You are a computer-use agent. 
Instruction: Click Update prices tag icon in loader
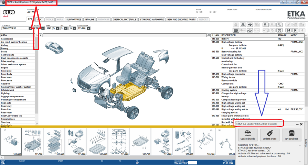[x=269, y=135]
